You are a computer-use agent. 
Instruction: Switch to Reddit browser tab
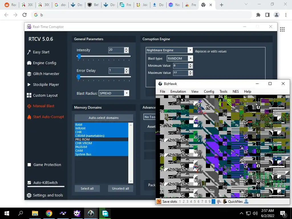pyautogui.click(x=10, y=5)
